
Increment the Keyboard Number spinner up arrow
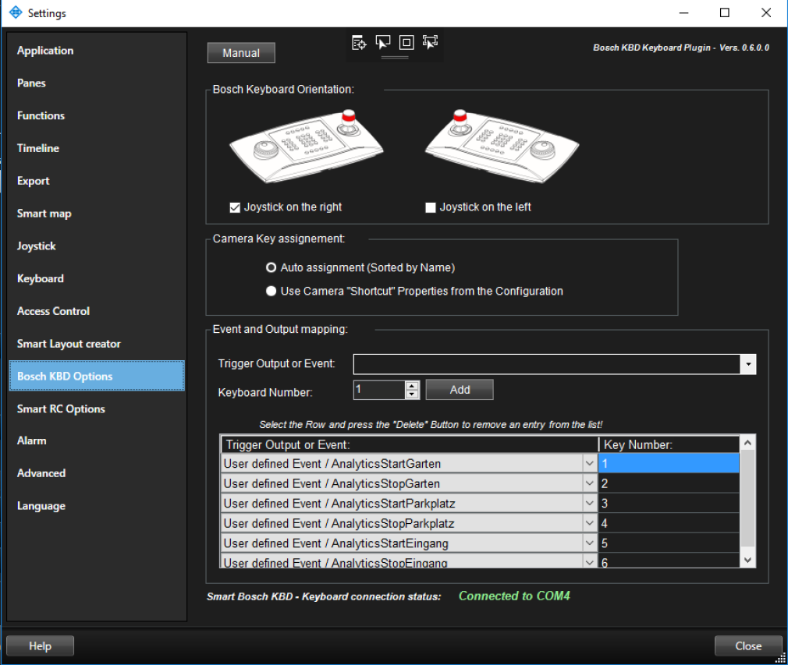pos(413,385)
